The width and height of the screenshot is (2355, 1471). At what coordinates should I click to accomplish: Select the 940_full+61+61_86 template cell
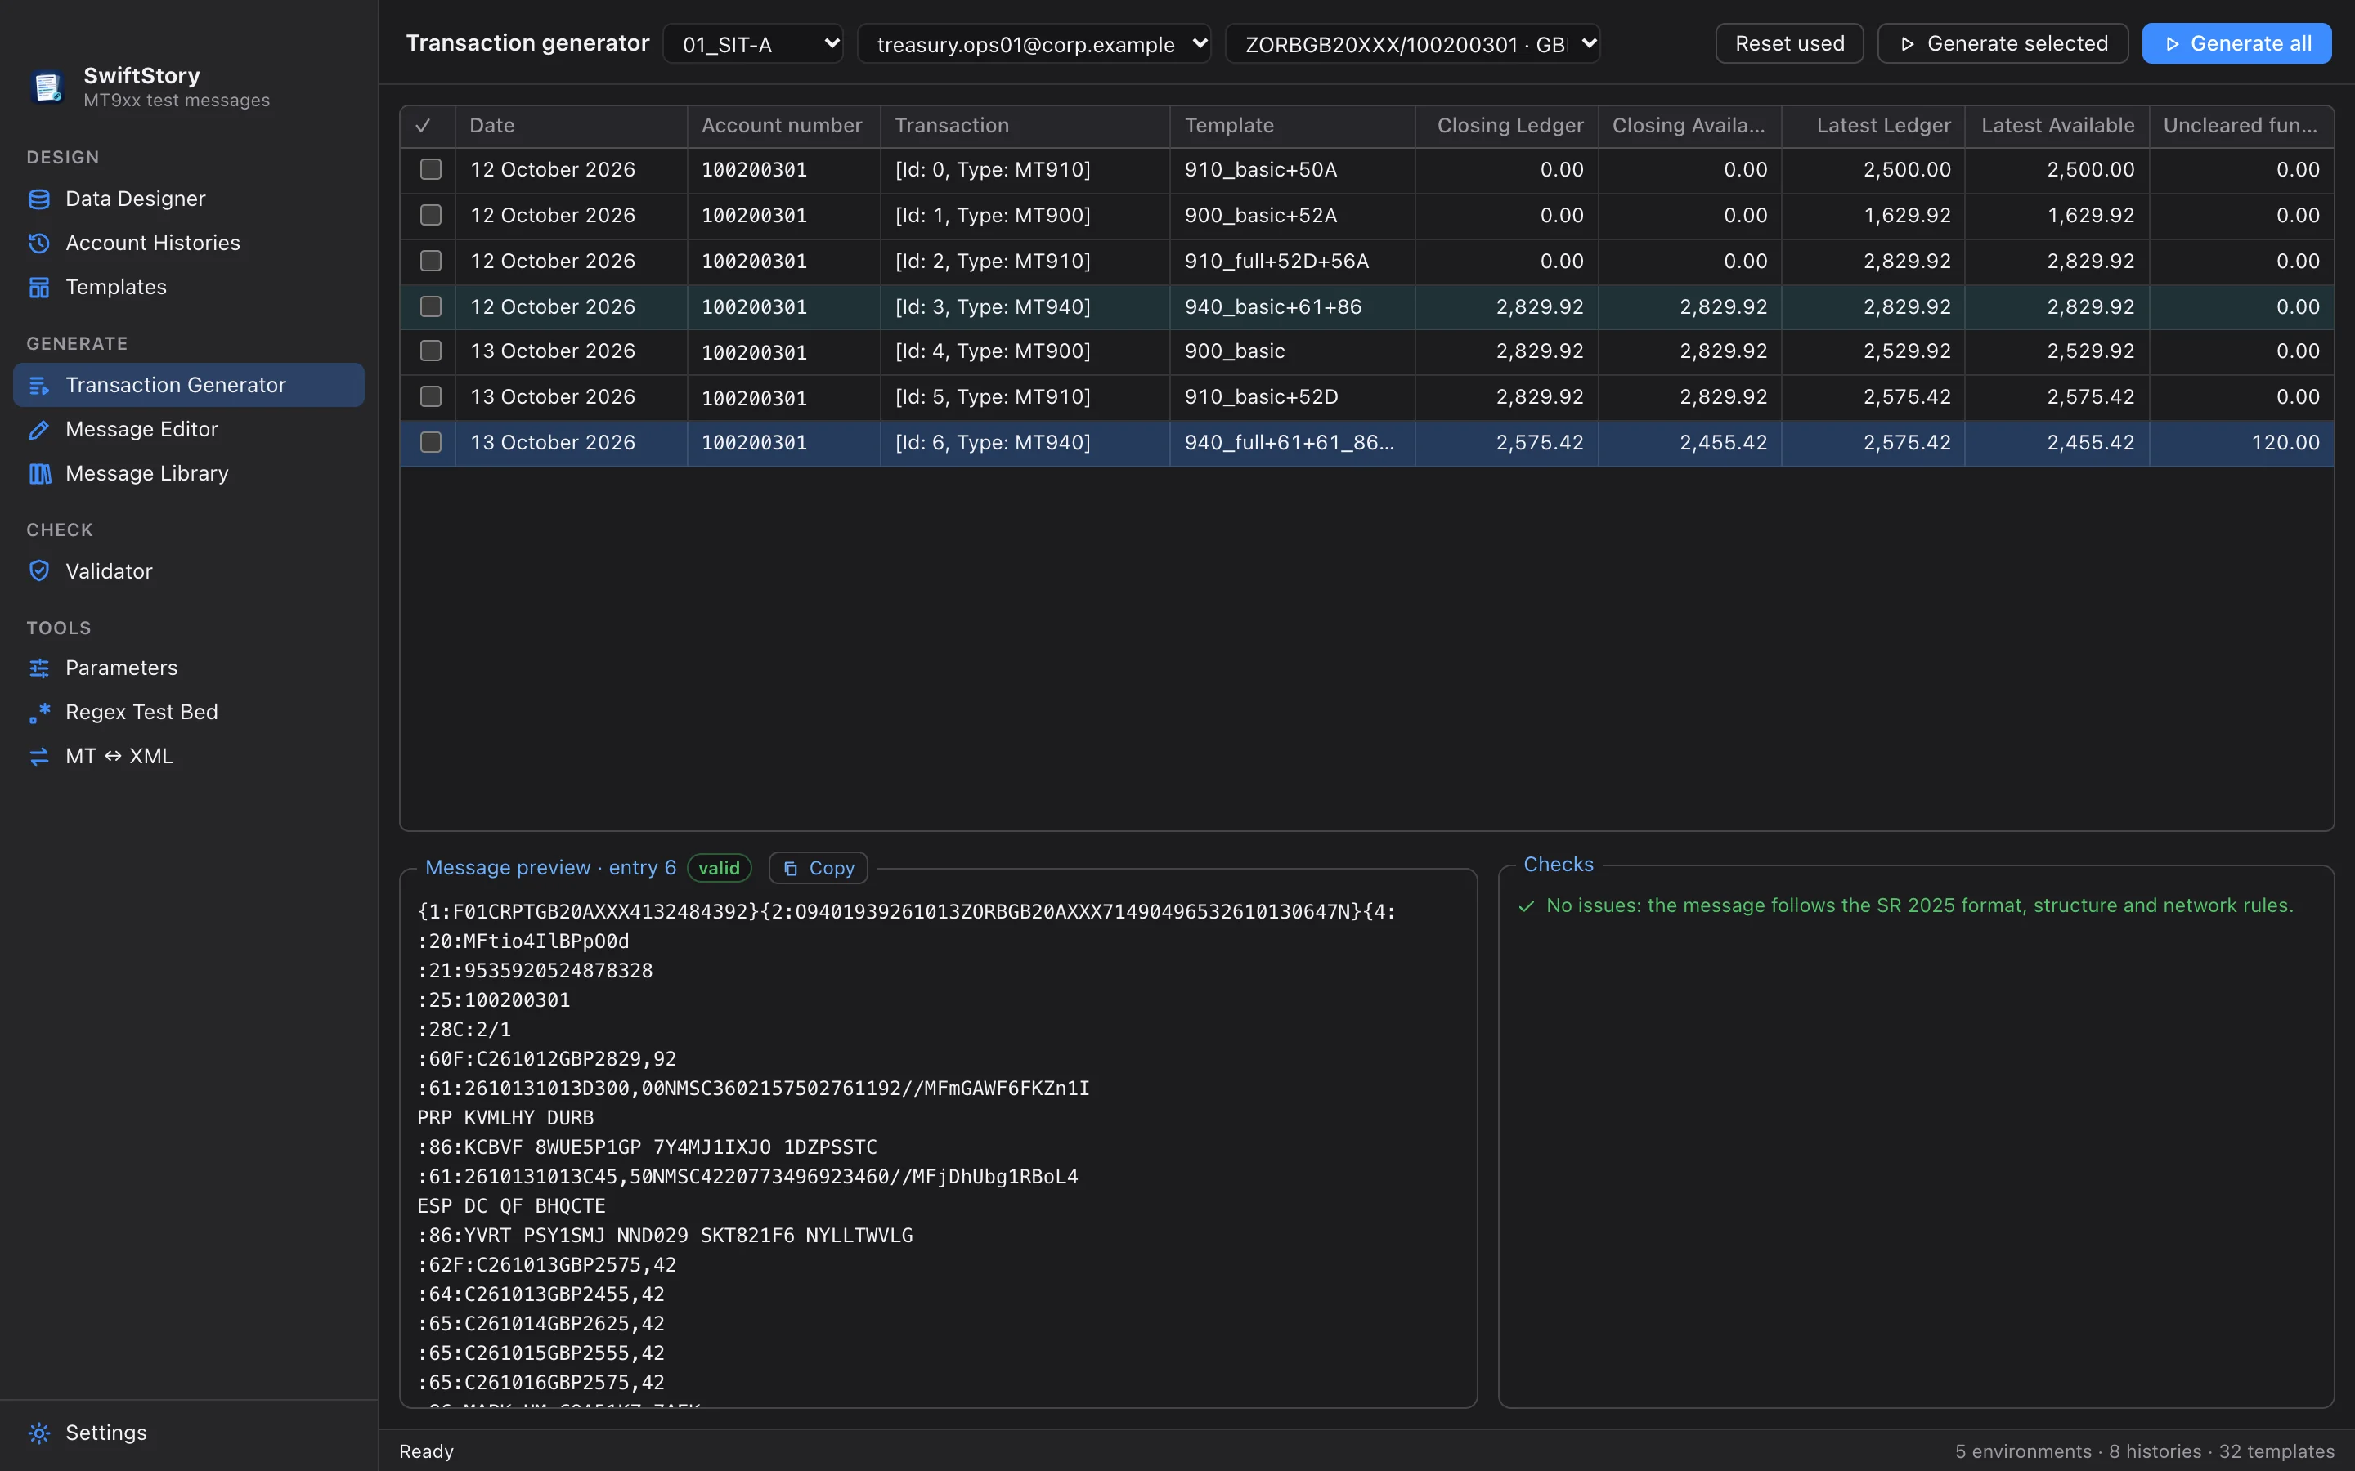[x=1291, y=443]
